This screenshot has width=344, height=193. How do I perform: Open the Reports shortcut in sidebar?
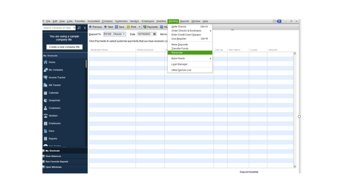tap(53, 139)
